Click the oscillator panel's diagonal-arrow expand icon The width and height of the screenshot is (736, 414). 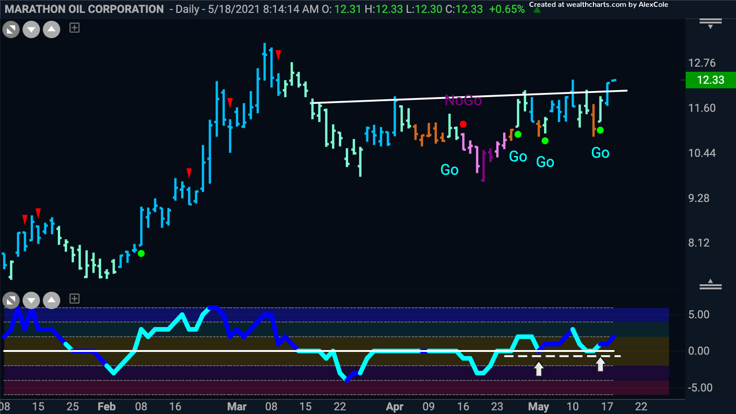coord(11,301)
